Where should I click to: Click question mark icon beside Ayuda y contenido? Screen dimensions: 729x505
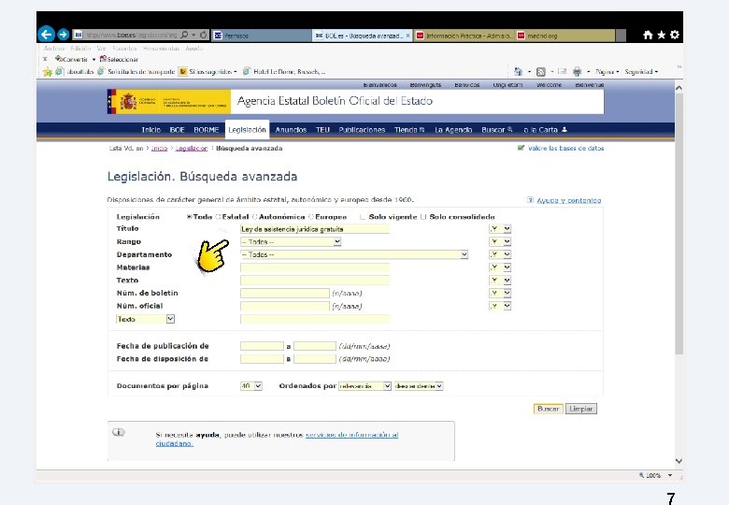531,200
